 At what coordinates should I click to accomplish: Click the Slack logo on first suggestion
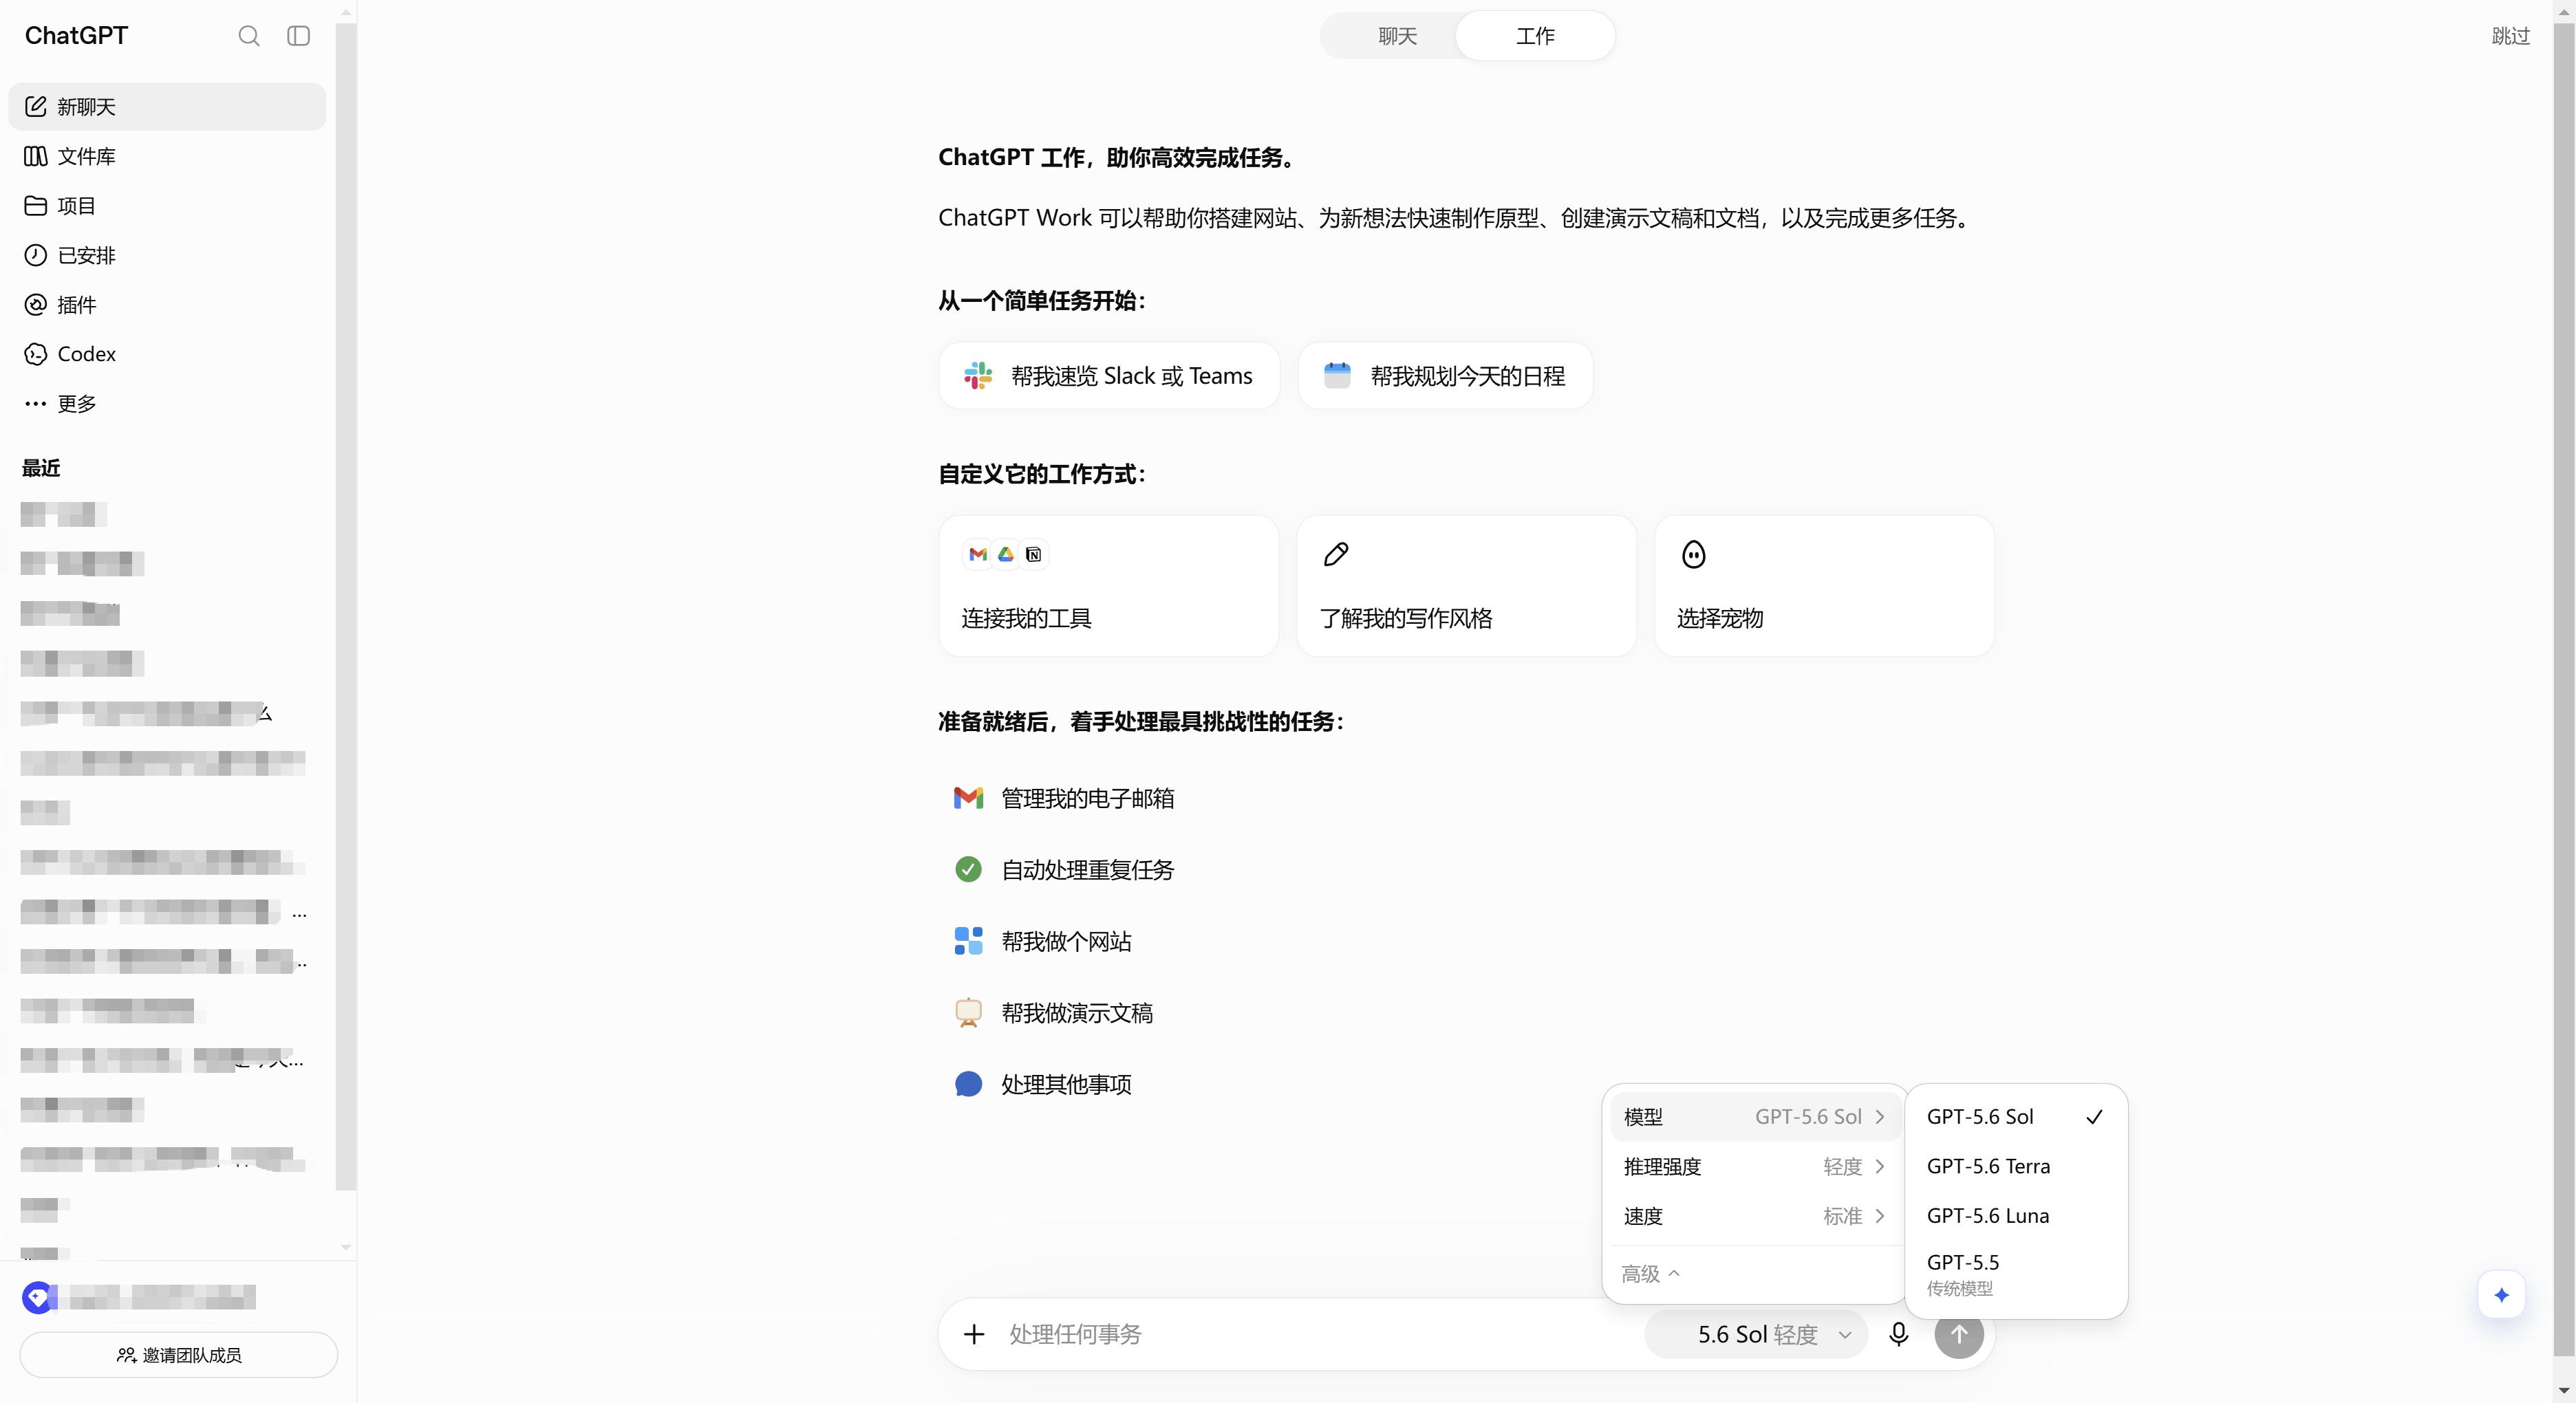[978, 376]
